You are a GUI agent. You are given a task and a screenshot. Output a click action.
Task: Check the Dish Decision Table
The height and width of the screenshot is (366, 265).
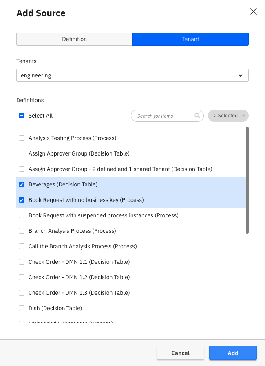pos(21,308)
